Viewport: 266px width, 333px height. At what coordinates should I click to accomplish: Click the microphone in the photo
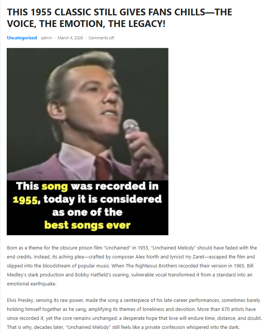coord(131,127)
